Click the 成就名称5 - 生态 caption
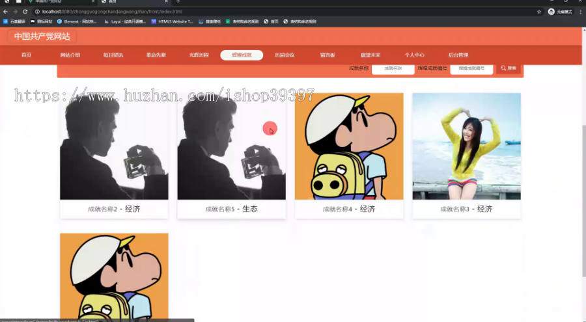Image resolution: width=586 pixels, height=322 pixels. (x=231, y=209)
